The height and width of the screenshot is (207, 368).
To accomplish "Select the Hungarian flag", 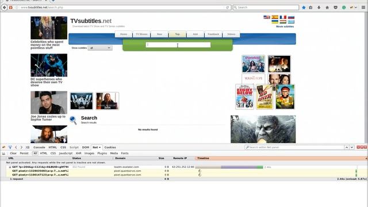I will point(283,22).
